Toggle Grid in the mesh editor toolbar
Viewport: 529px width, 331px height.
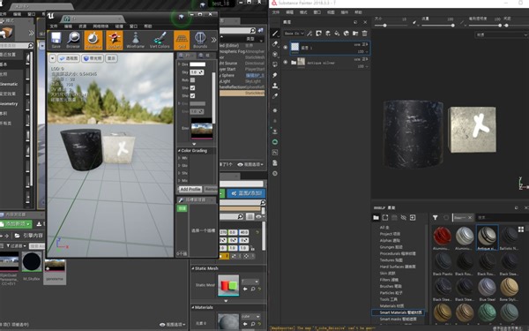(x=182, y=40)
